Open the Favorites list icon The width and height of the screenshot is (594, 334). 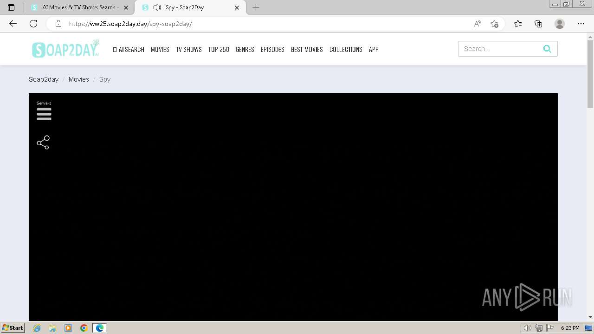(518, 24)
